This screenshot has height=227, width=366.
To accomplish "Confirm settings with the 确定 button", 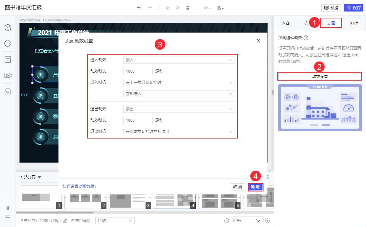I will point(256,187).
